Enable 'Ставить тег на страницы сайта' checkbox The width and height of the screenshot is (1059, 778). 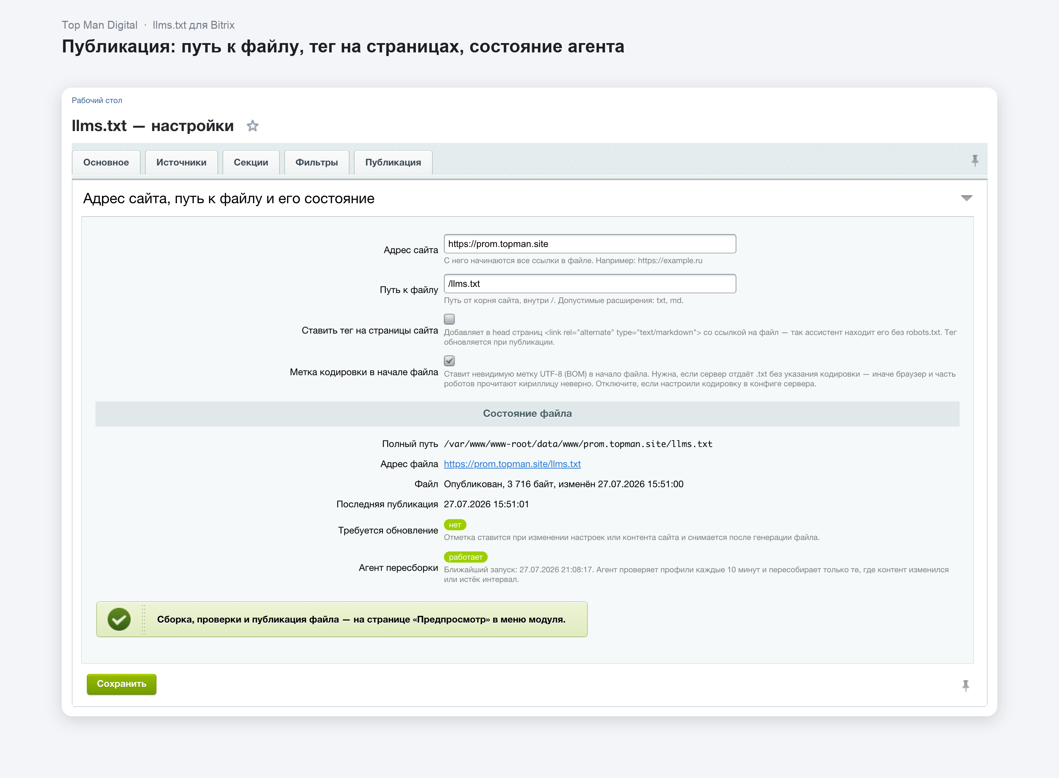[450, 319]
